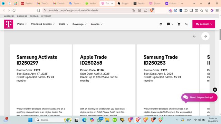Open Brave Shields lion icon
Viewport: 221px width, 124px height.
tap(152, 10)
